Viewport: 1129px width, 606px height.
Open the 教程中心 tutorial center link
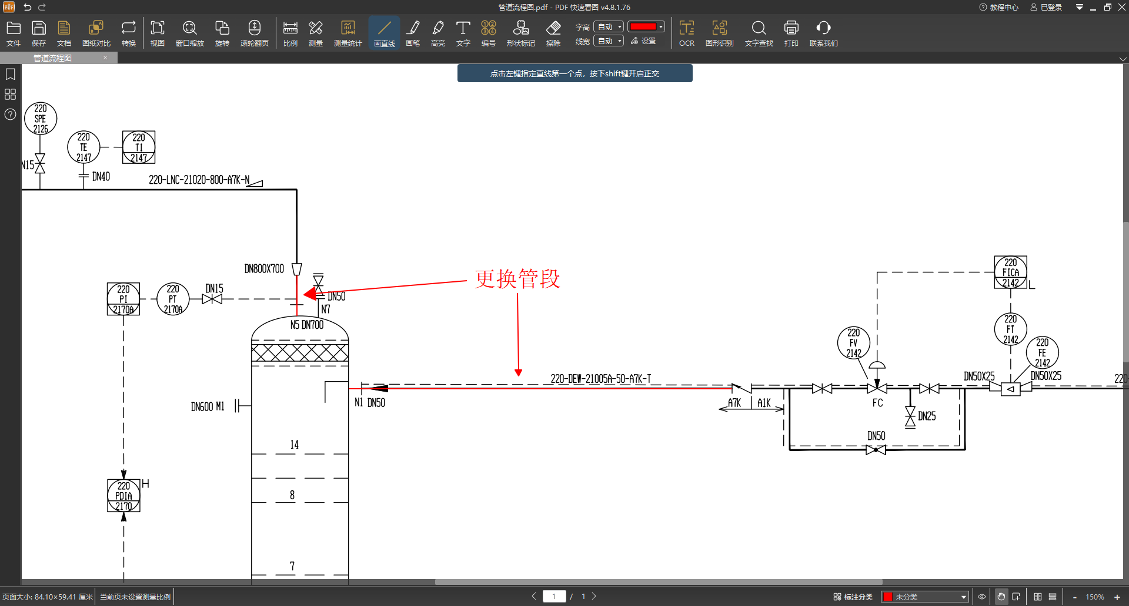point(998,7)
